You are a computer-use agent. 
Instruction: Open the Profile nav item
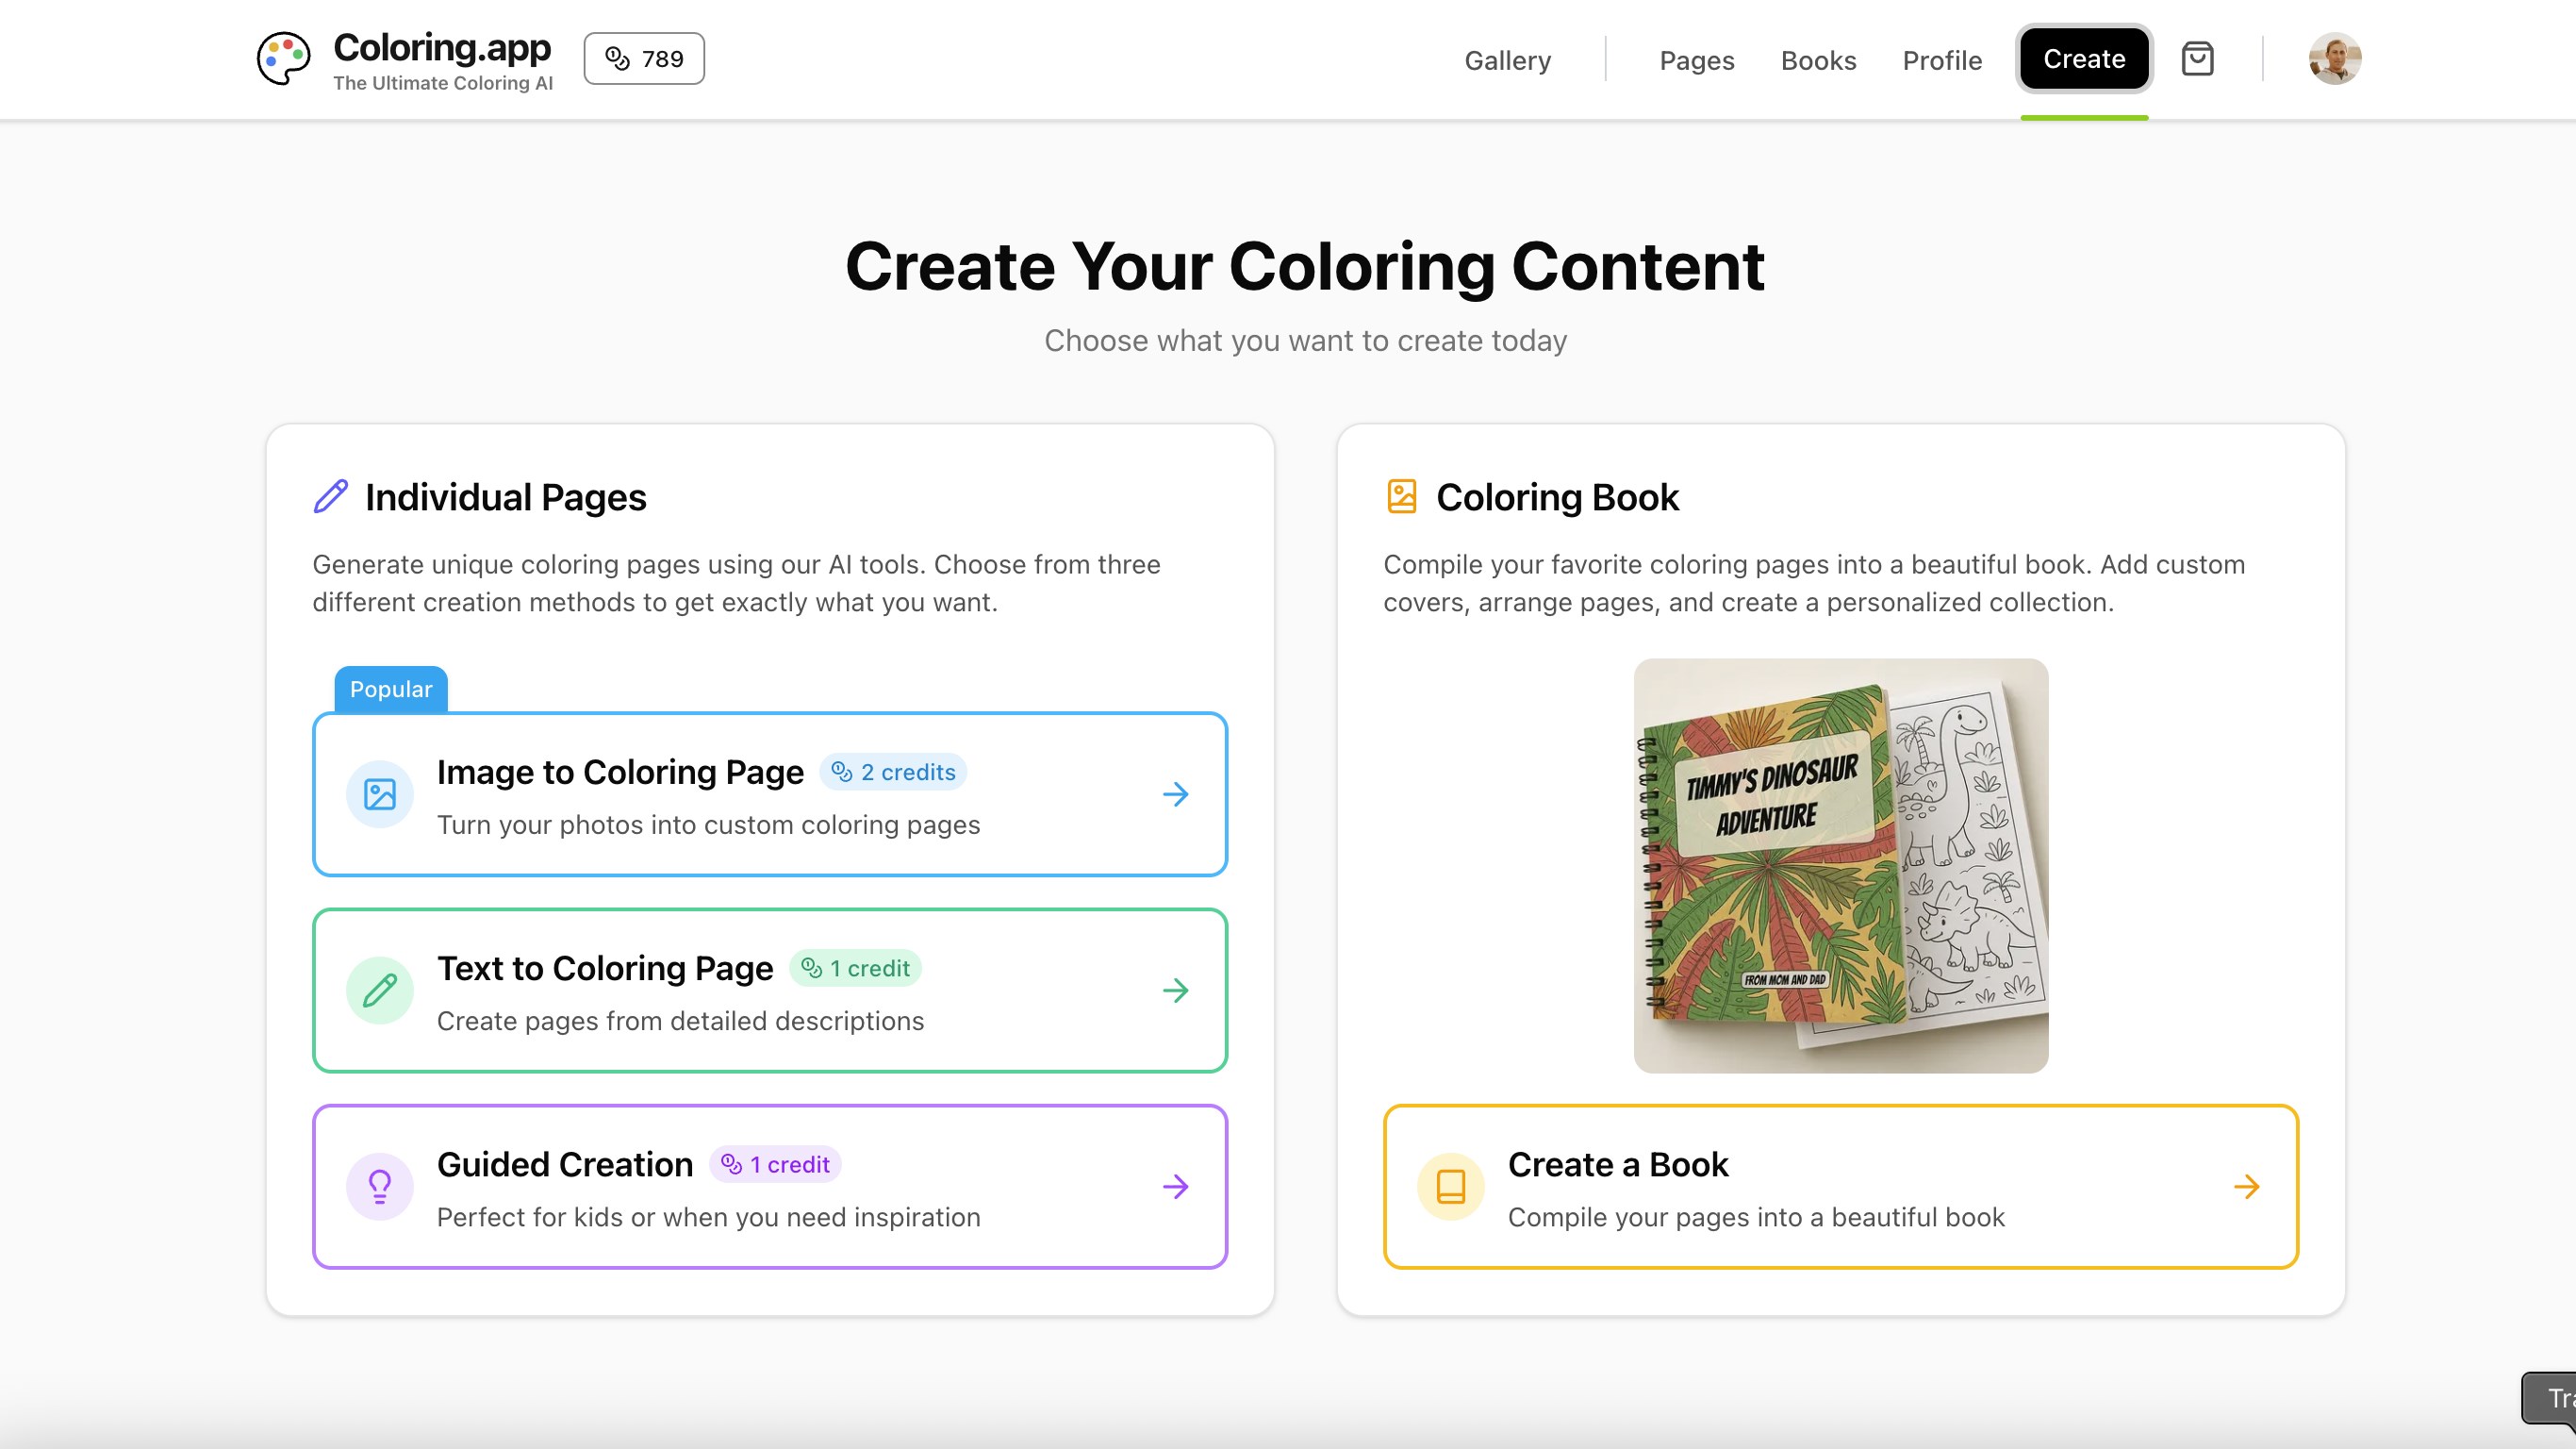pos(1941,60)
